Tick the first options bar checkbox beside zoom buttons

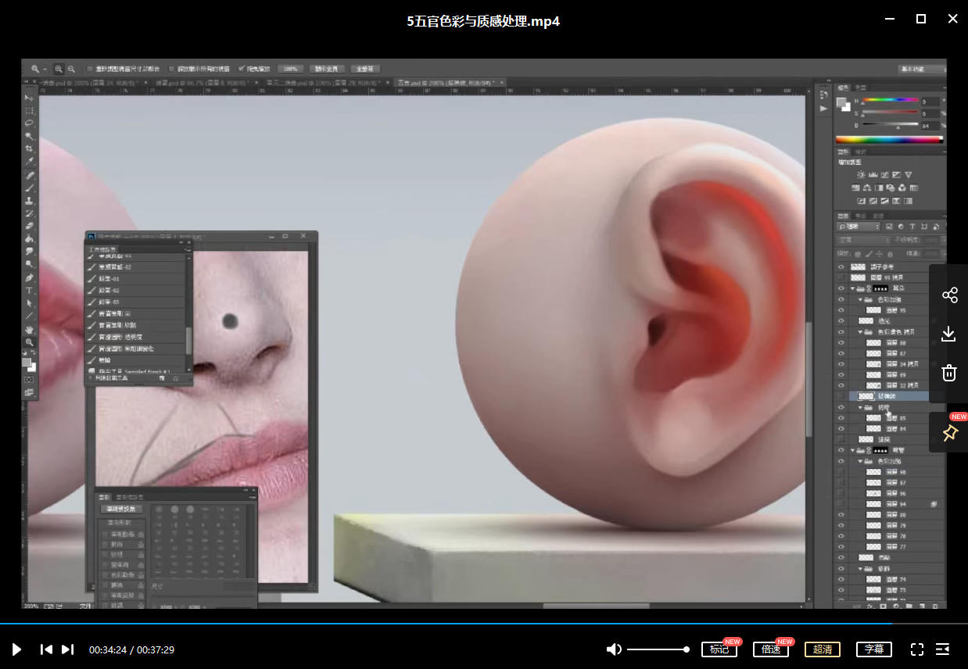[x=90, y=69]
